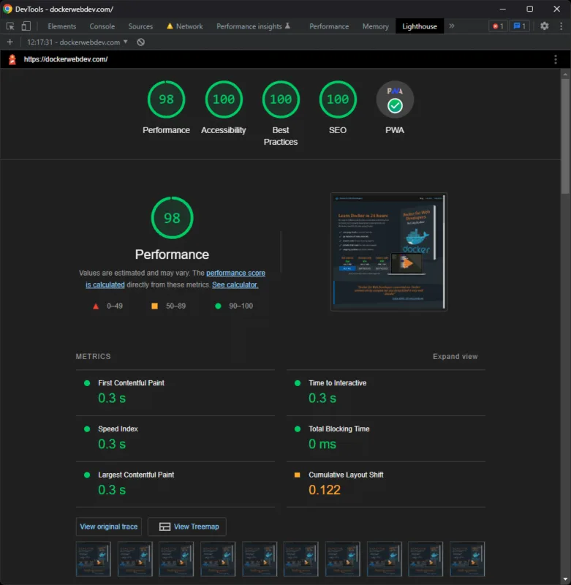Click the clear all reports icon
Viewport: 571px width, 585px height.
[x=141, y=42]
